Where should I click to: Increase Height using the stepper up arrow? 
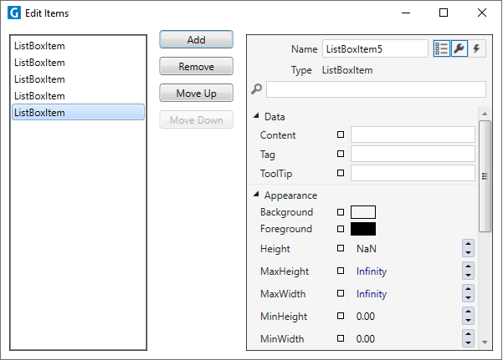pos(469,244)
